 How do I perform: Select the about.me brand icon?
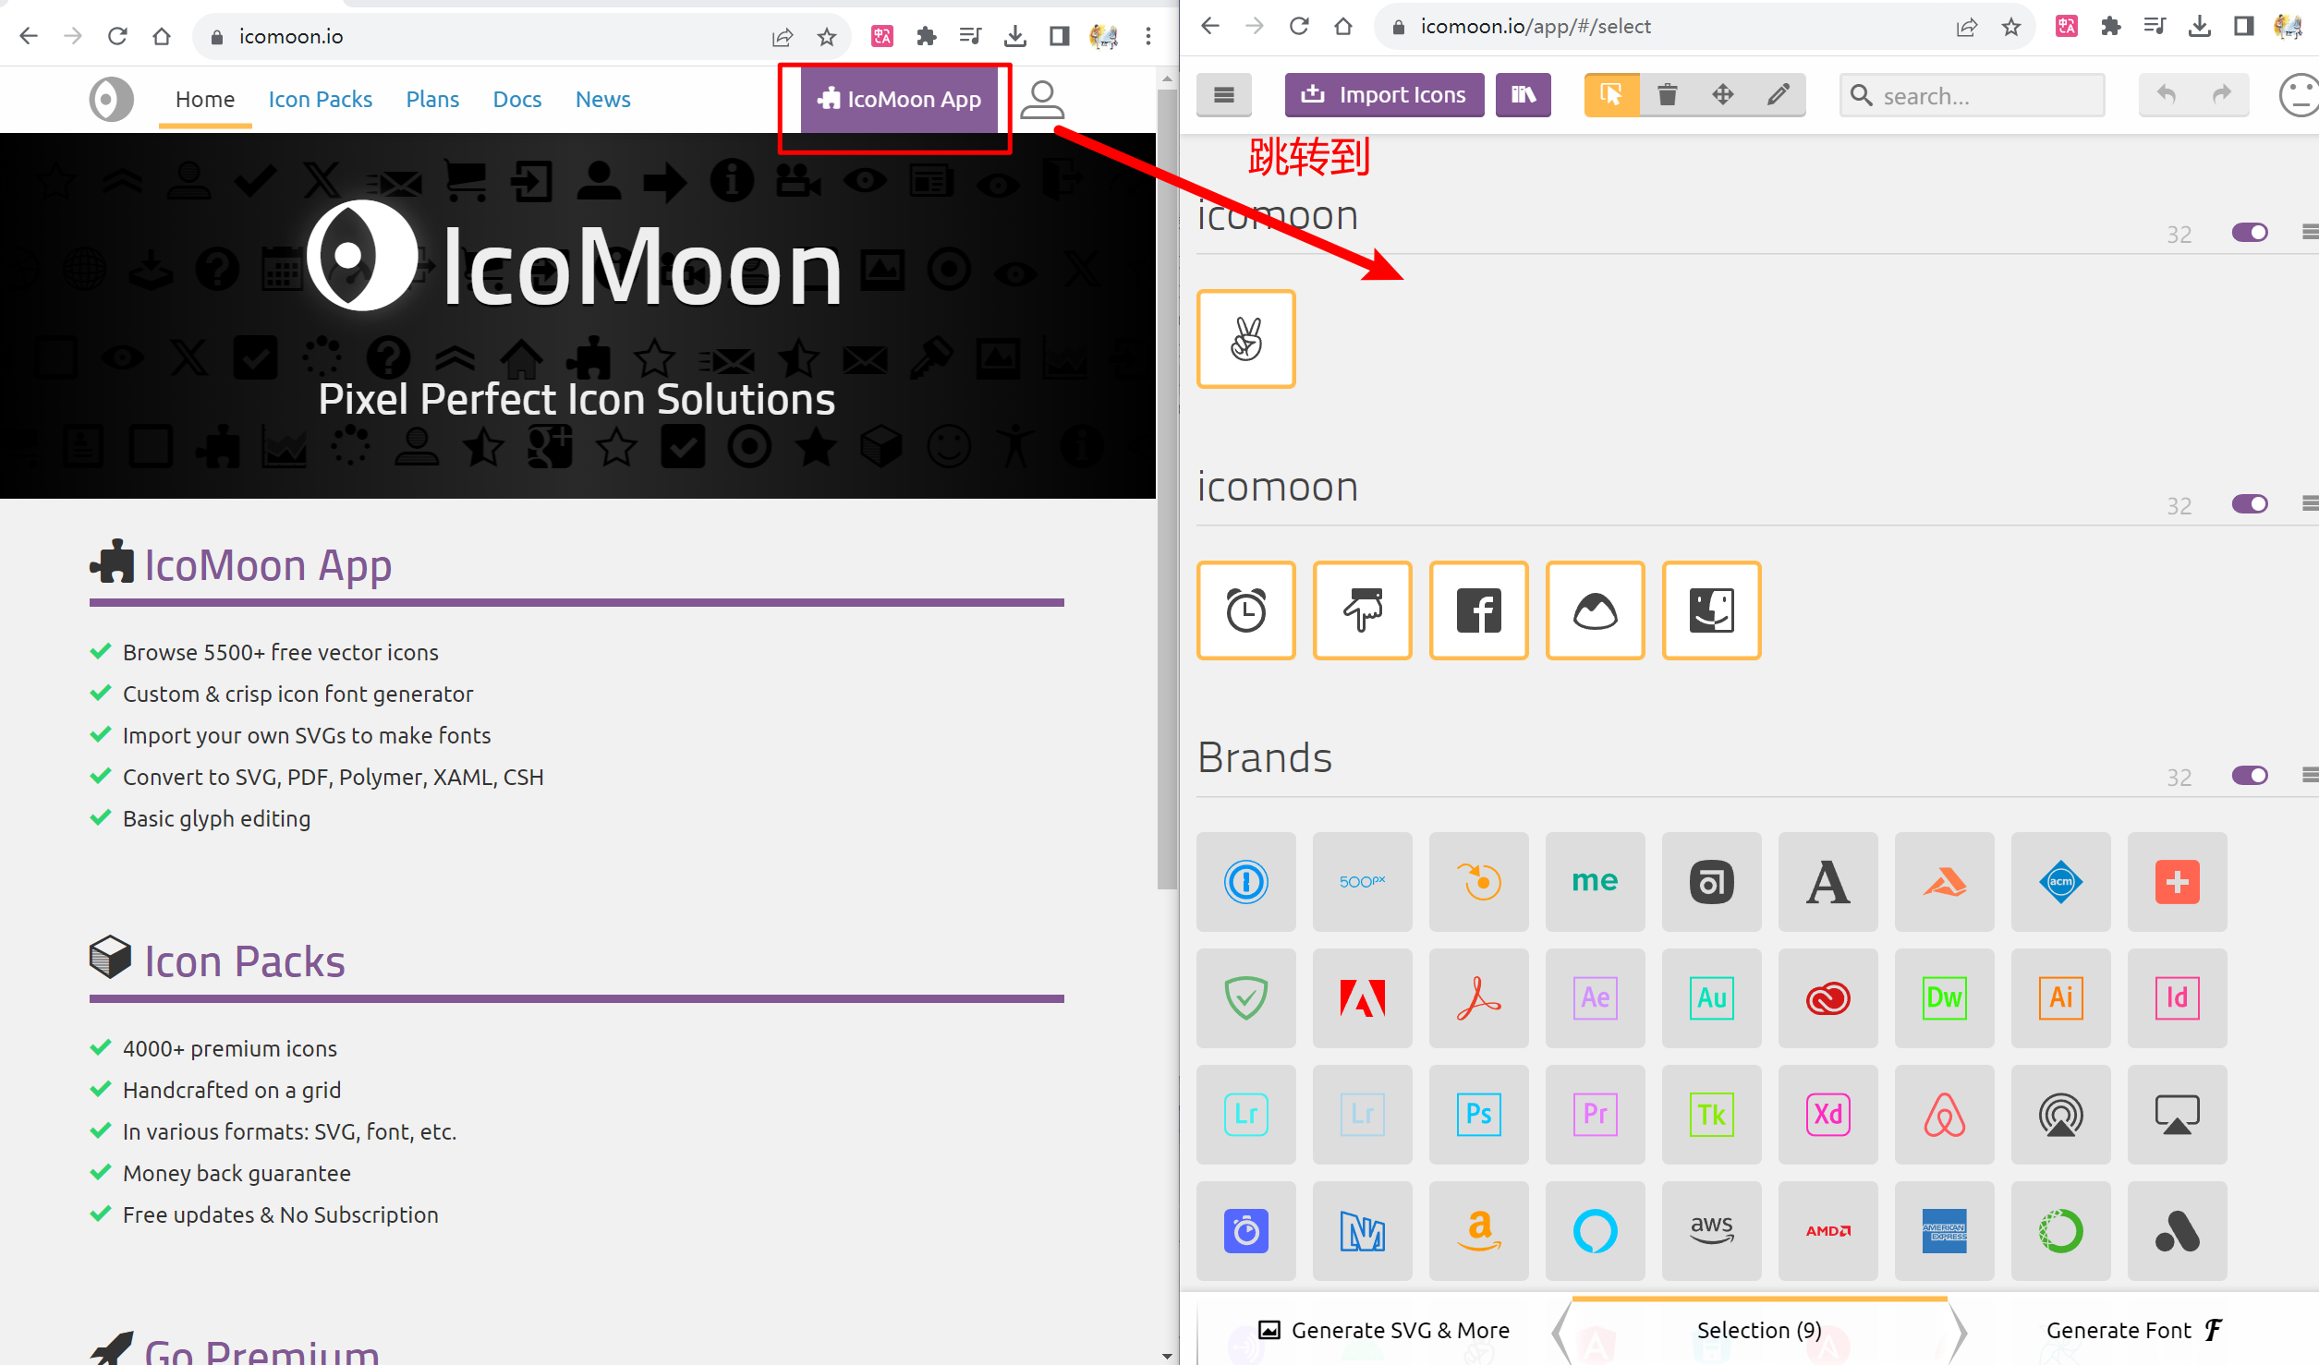tap(1595, 882)
